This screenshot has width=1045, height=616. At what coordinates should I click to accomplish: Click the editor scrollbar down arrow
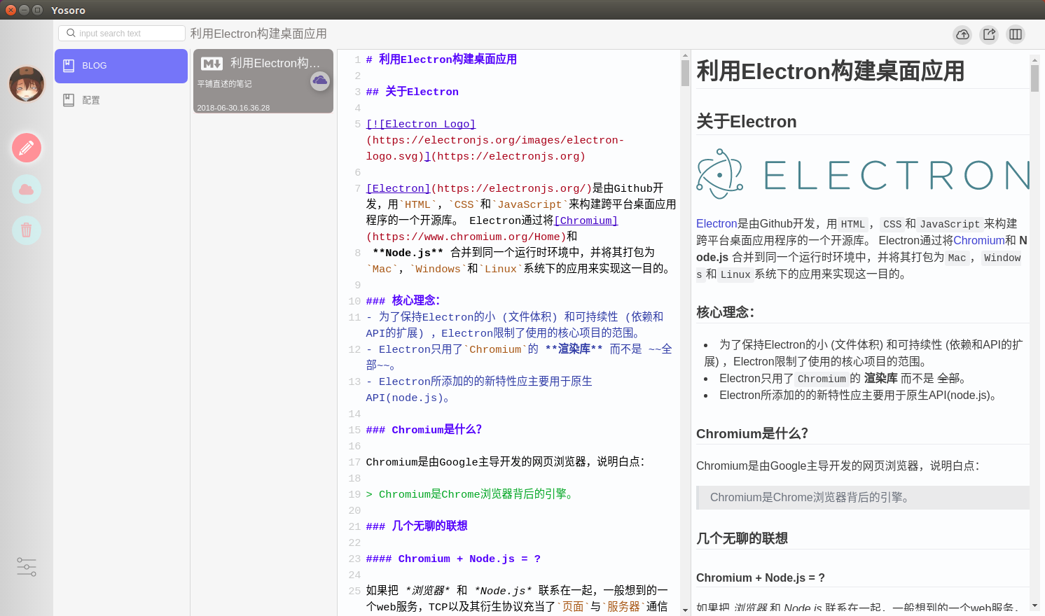(x=685, y=610)
